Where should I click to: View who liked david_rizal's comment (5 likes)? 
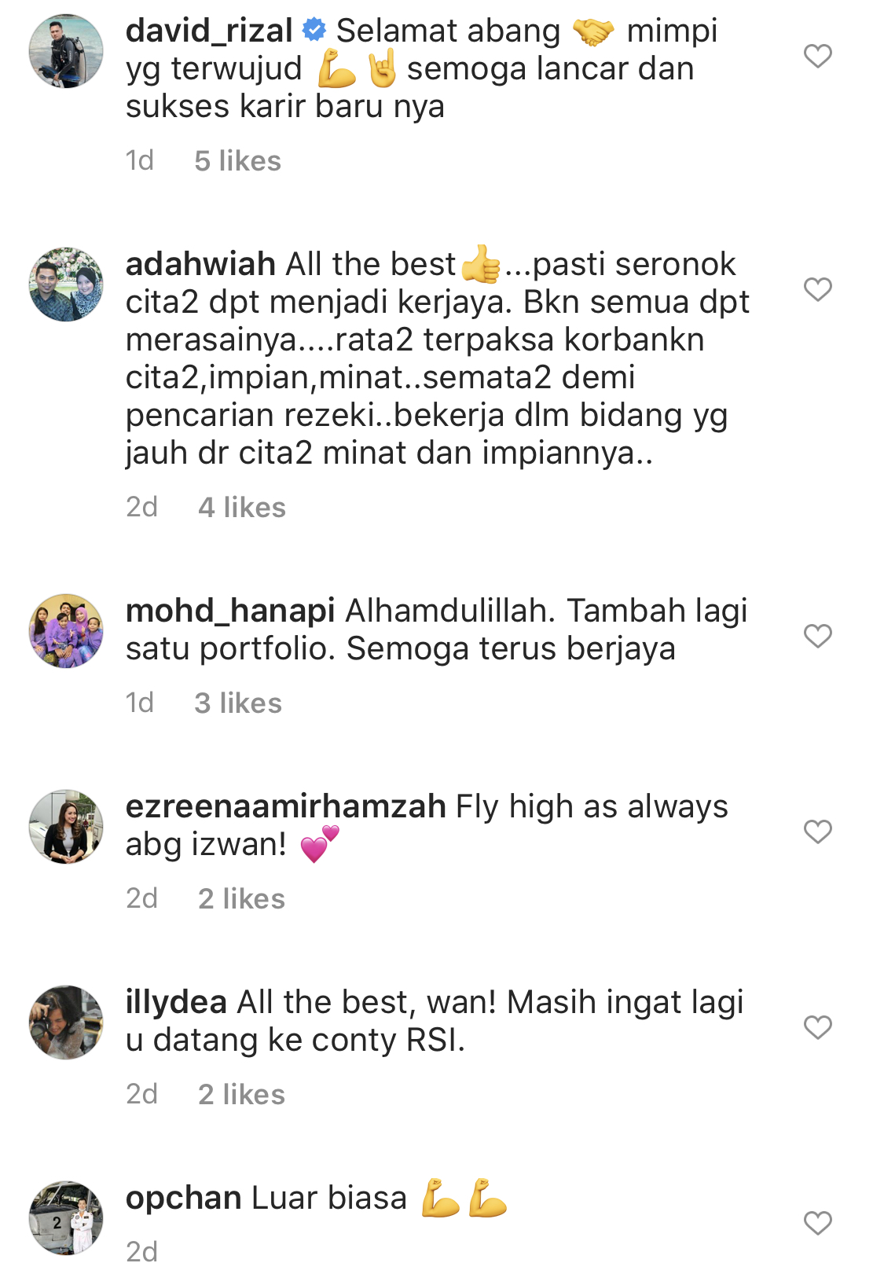(x=237, y=161)
